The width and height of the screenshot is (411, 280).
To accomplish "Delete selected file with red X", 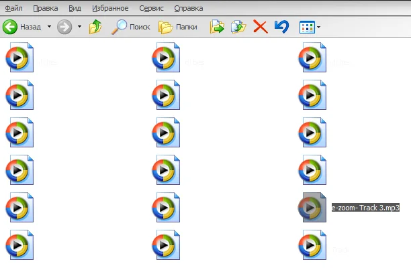I will (261, 27).
